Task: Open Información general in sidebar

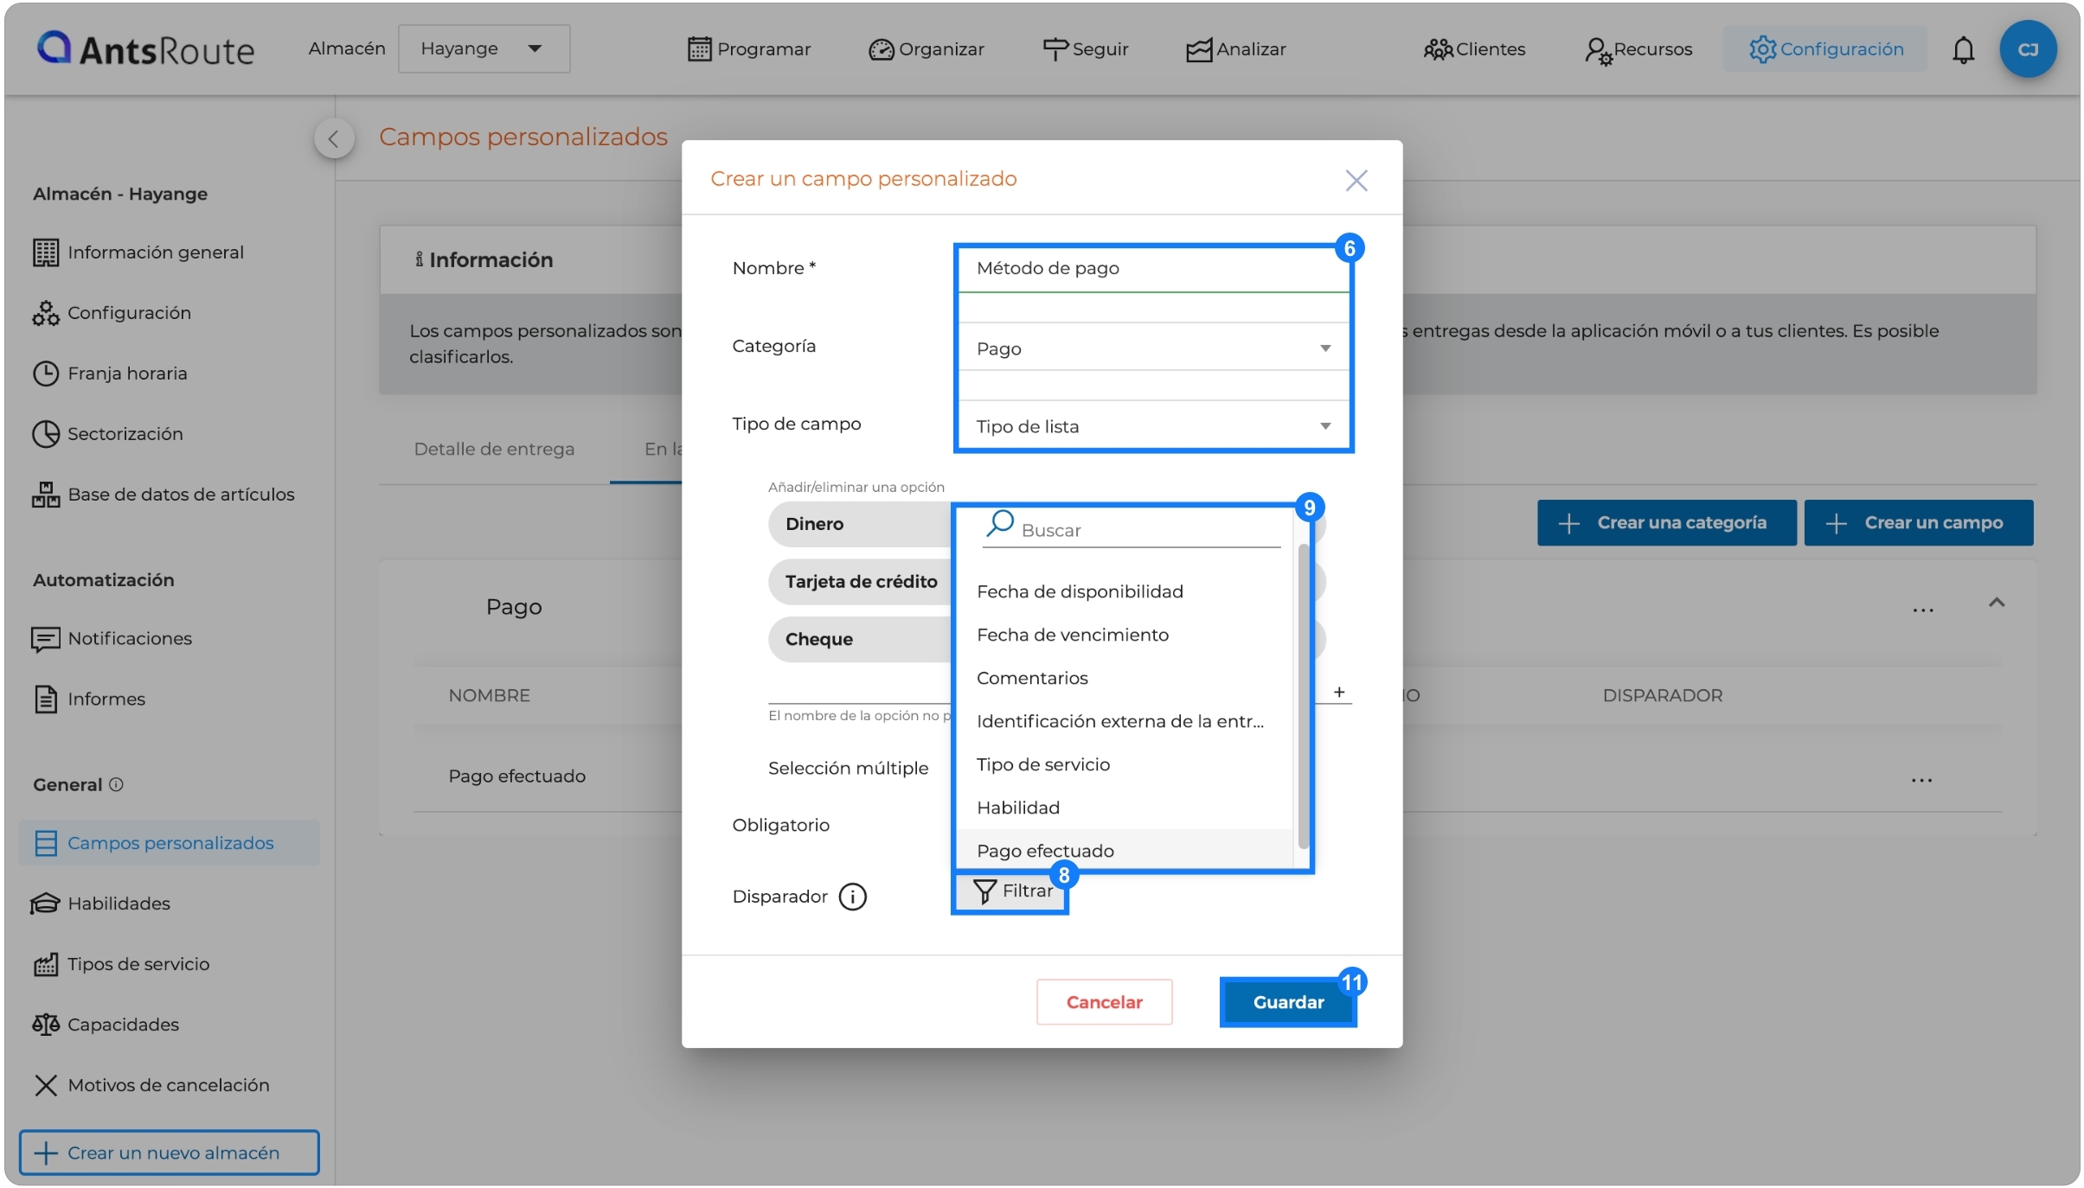Action: (138, 252)
